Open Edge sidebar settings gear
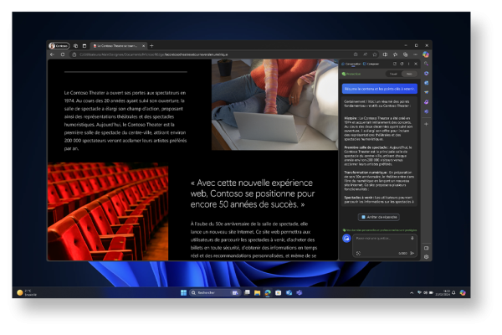This screenshot has width=502, height=335. 426,256
